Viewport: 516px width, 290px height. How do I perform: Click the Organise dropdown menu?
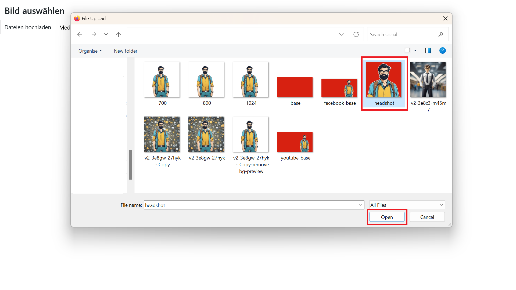point(89,51)
